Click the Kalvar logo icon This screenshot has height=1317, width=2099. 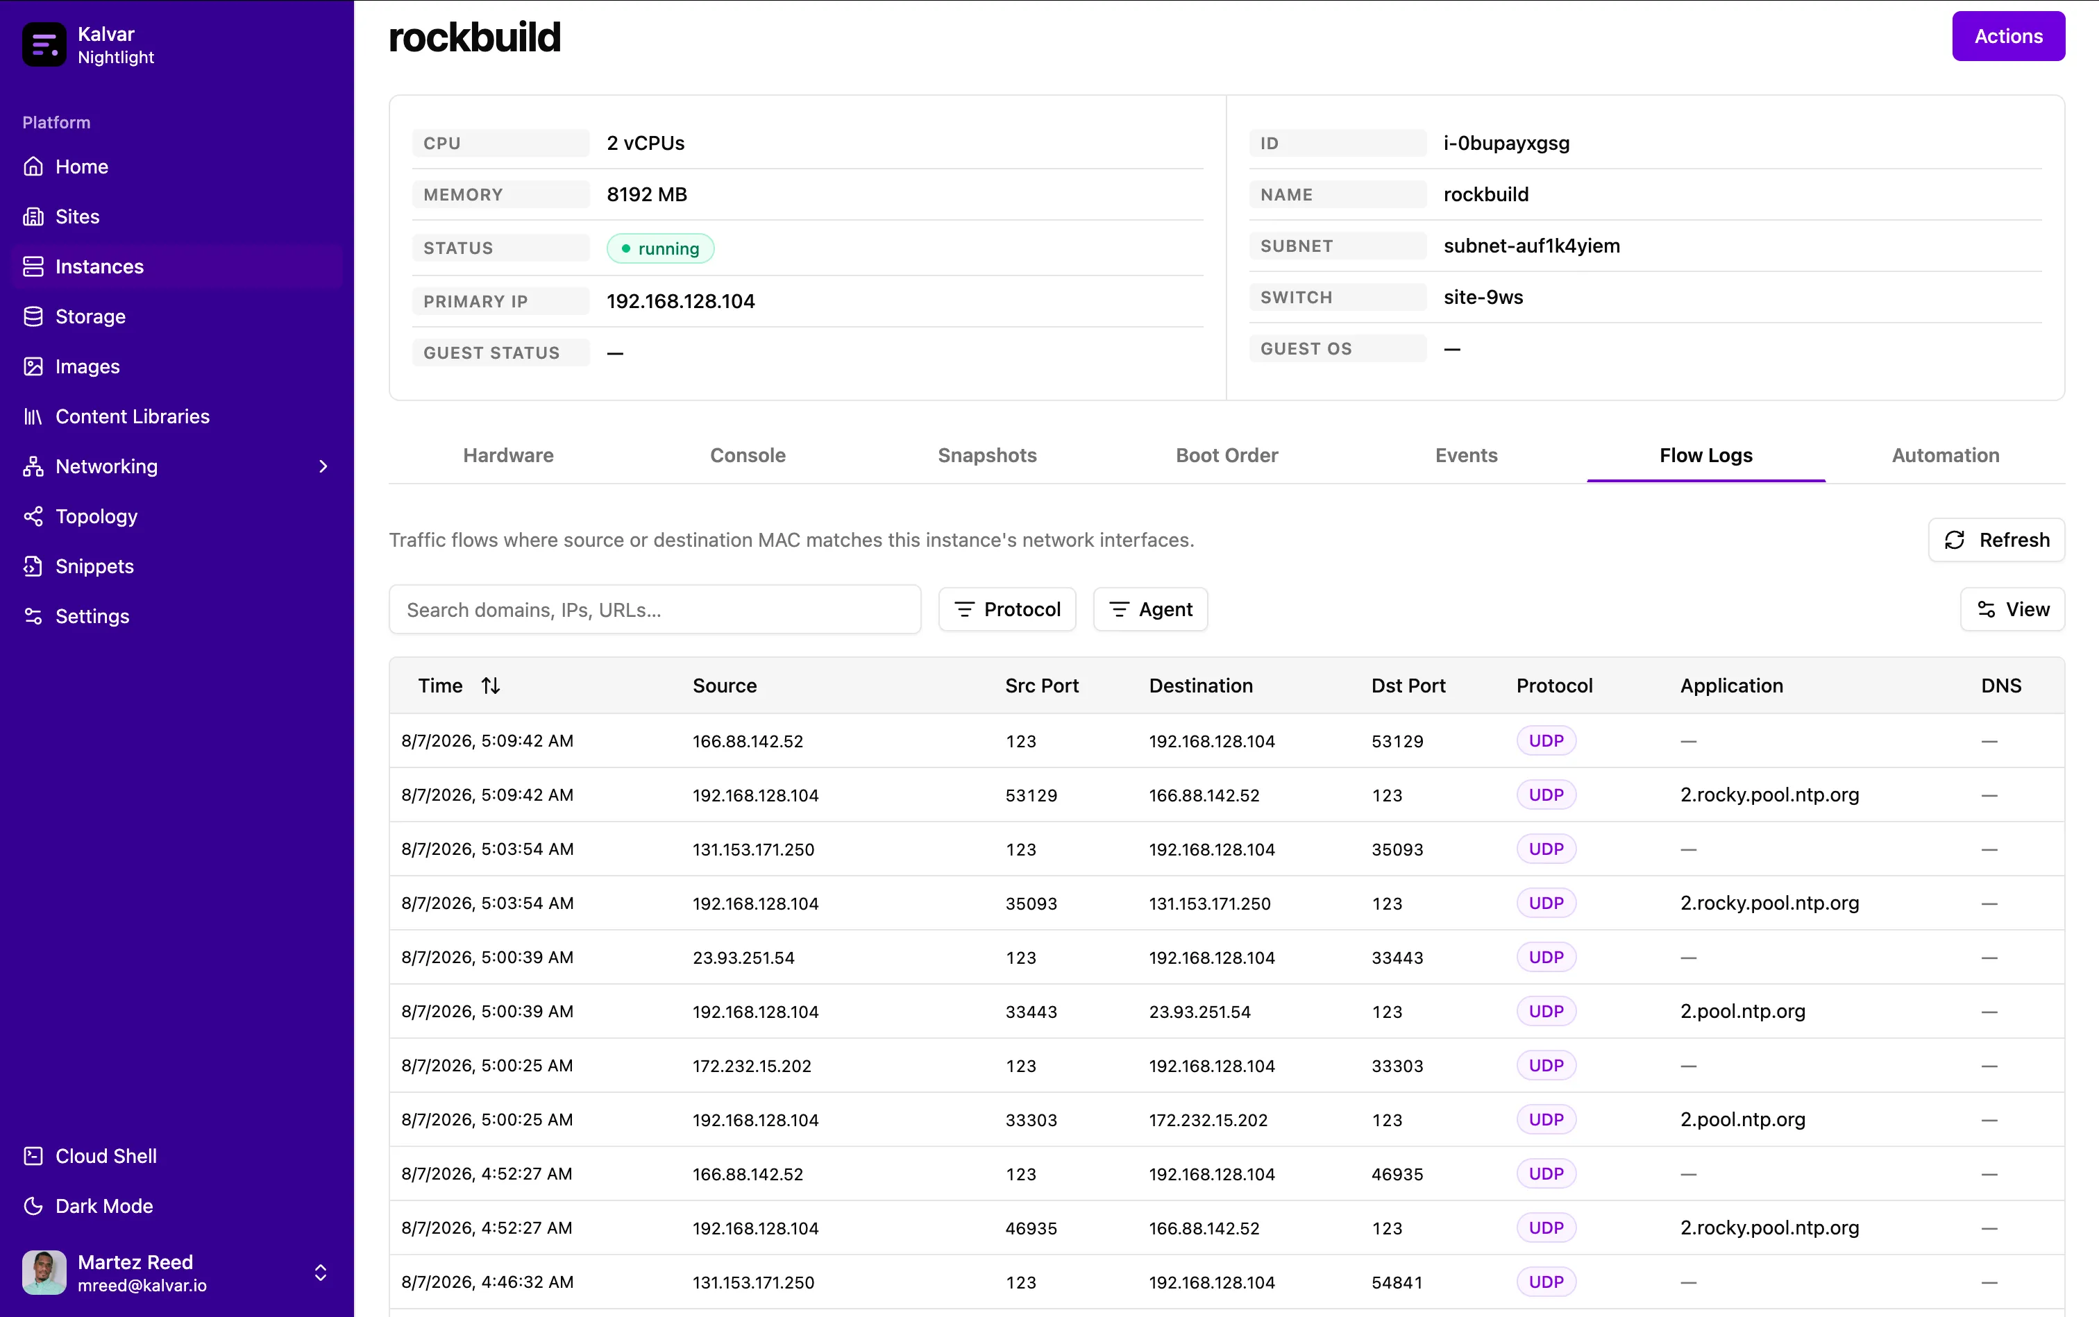44,44
